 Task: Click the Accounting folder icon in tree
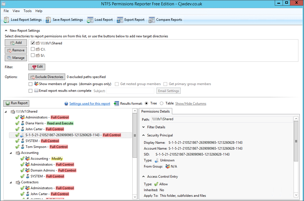point(18,153)
